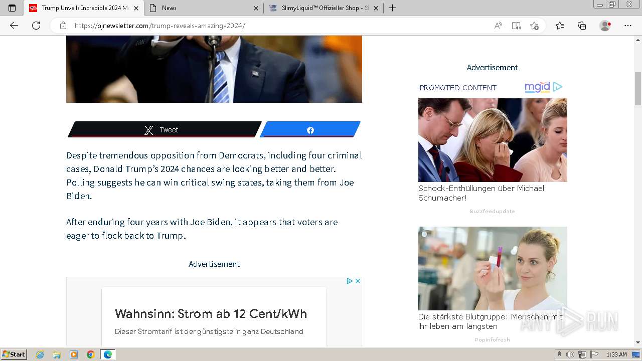642x361 pixels.
Task: Open File Explorer from taskbar
Action: tap(57, 354)
